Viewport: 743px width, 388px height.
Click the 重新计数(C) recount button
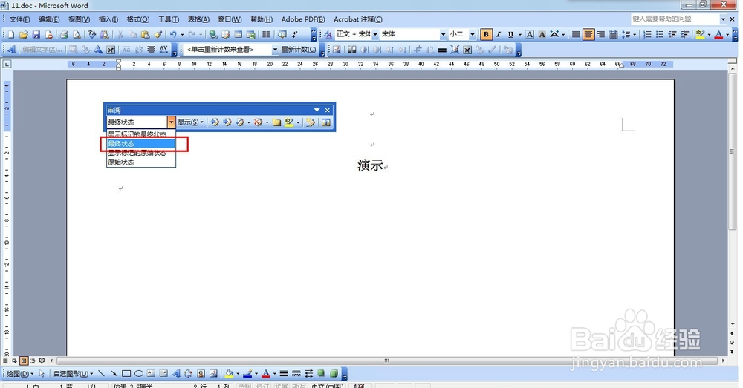(299, 50)
